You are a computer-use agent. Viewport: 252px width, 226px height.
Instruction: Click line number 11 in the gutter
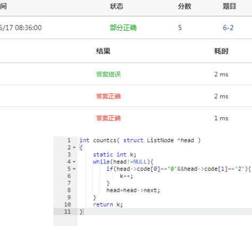(x=68, y=212)
